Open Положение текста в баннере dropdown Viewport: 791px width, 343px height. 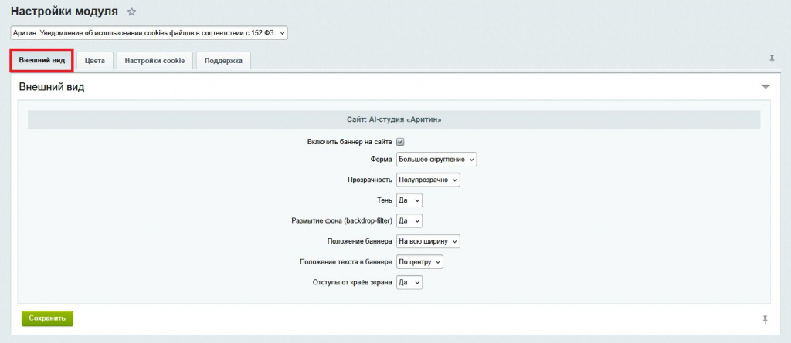tap(419, 262)
